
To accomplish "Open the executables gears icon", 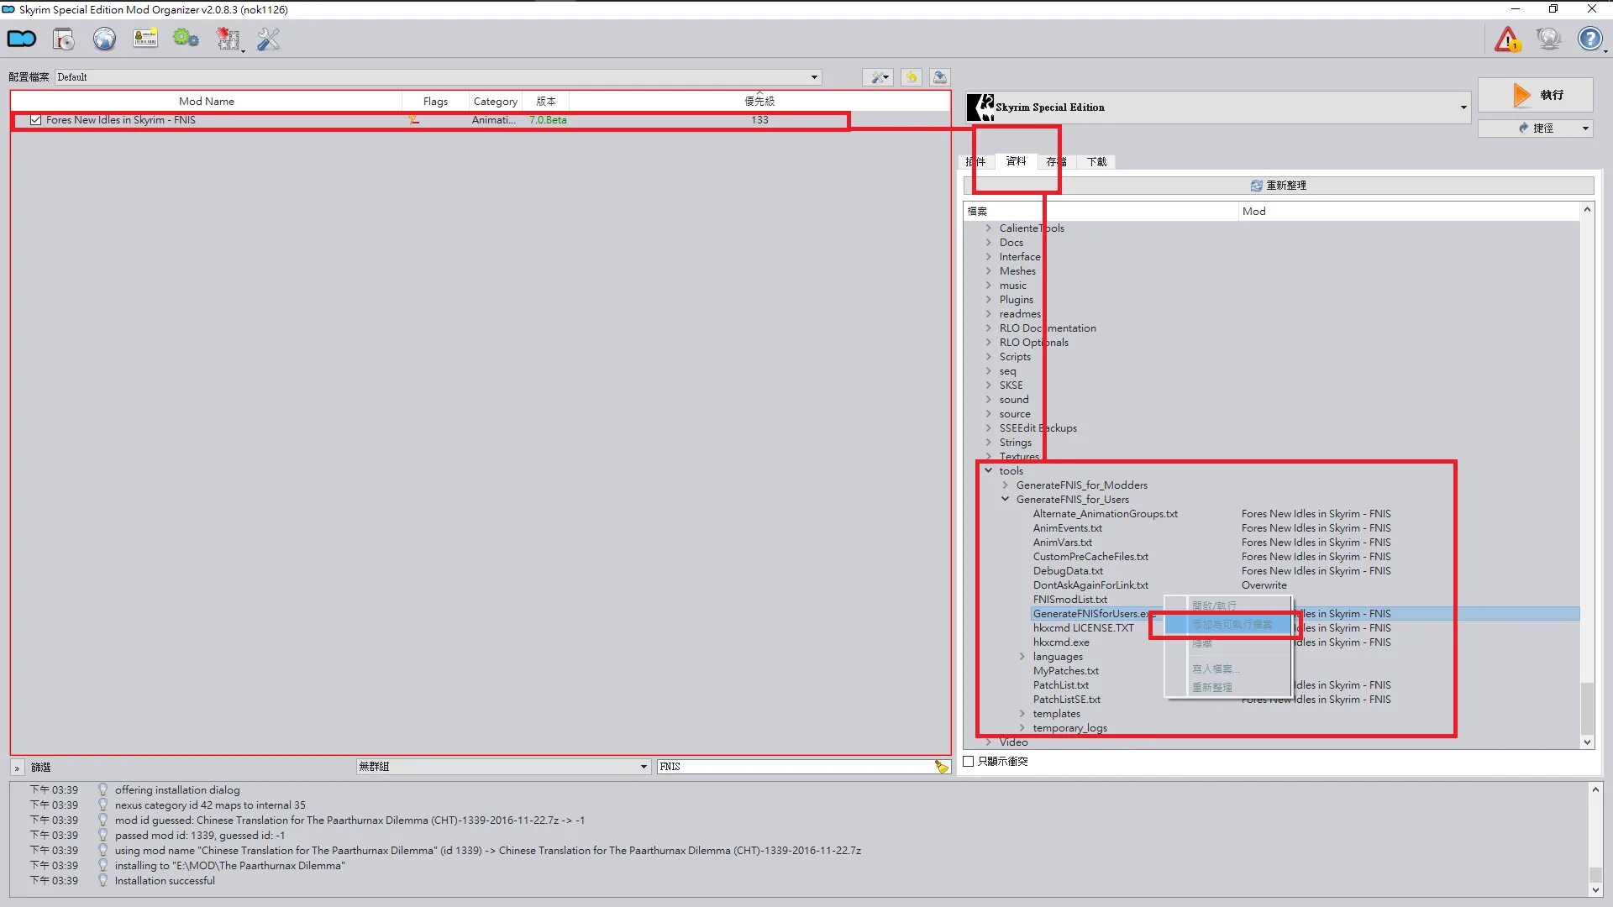I will tap(186, 39).
